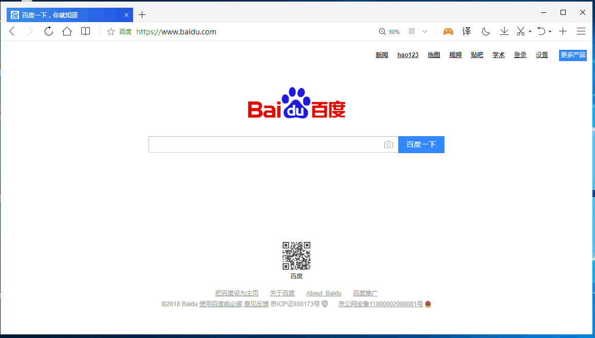Viewport: 595px width, 338px height.
Task: Show the page QR code icon
Action: coord(412,31)
